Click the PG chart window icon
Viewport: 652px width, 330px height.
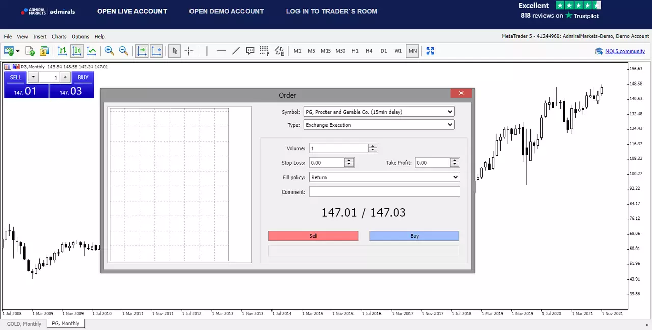pos(8,67)
